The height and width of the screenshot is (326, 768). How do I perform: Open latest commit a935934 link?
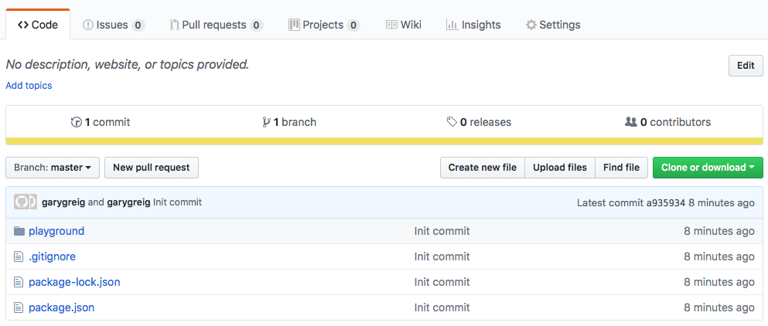[x=665, y=202]
